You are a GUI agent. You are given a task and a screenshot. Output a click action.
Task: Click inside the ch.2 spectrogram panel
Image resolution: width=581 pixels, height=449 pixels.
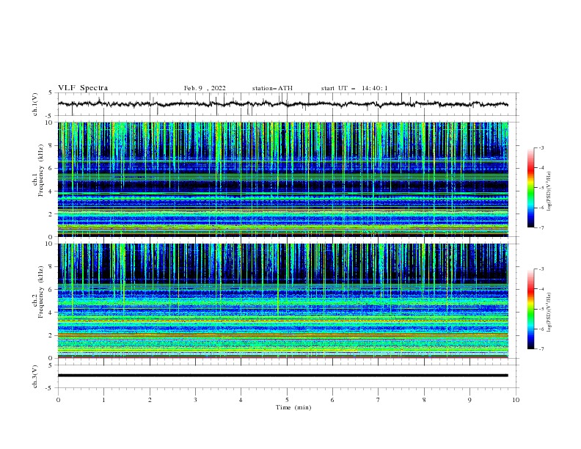coord(282,301)
